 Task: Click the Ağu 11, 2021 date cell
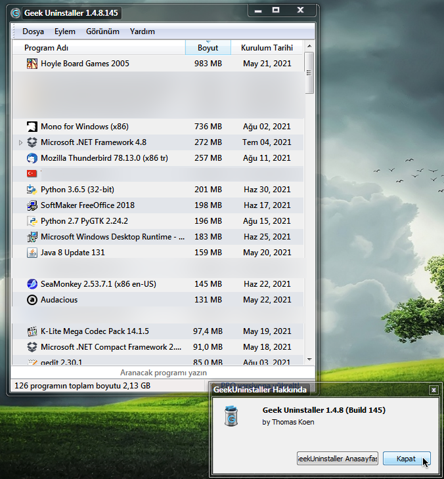coord(267,158)
